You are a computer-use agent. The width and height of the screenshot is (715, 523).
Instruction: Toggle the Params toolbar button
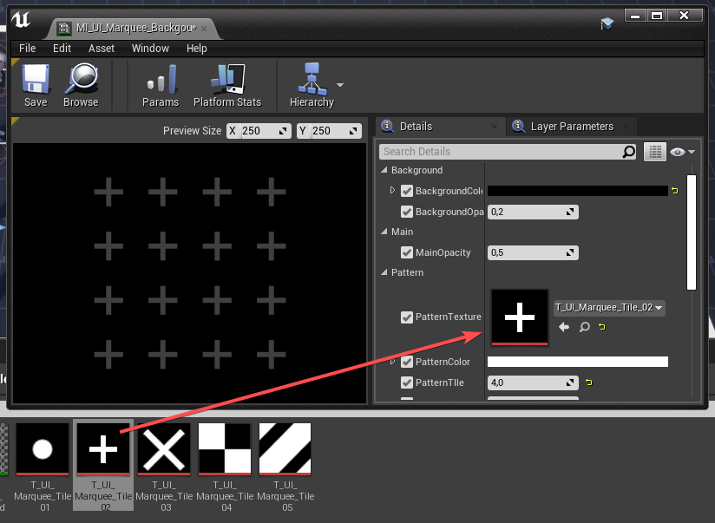click(161, 86)
